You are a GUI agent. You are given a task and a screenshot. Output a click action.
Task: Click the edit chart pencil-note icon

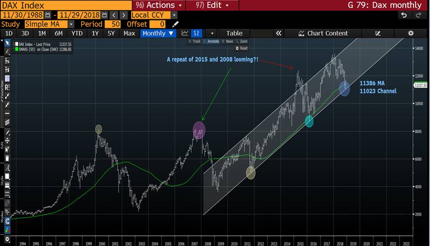coord(378,33)
